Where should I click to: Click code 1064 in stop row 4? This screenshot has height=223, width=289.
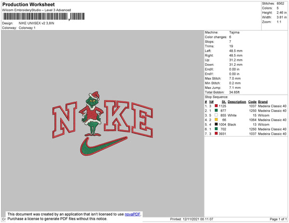[253, 120]
